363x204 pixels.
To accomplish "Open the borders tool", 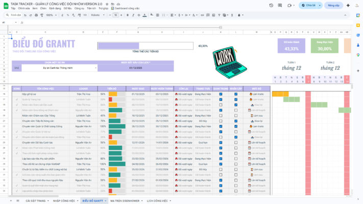I will (x=158, y=15).
